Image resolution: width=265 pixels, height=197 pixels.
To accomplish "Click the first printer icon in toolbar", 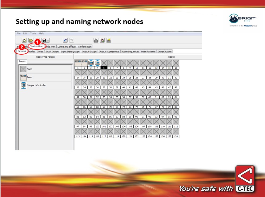I will [96, 40].
